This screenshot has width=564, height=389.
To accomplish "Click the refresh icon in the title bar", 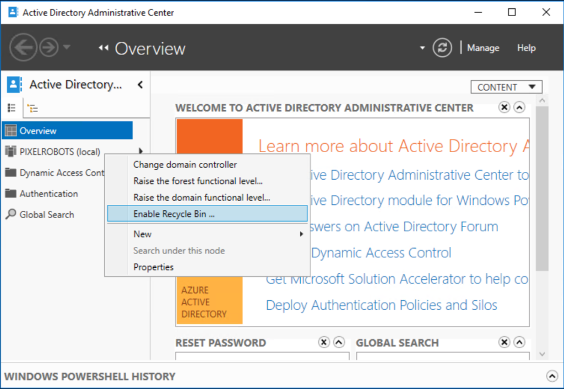I will click(442, 47).
